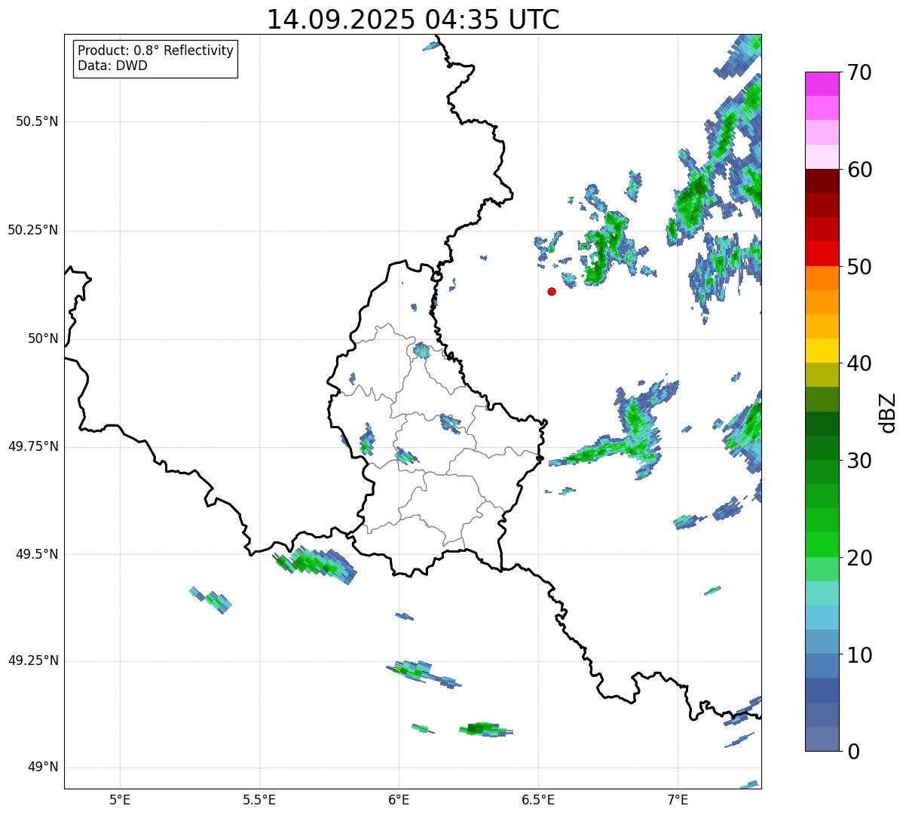
Task: Click the '50°N' latitude label
Action: pyautogui.click(x=43, y=339)
